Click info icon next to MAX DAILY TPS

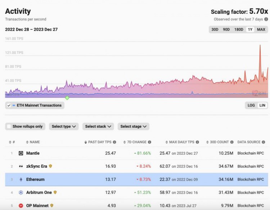point(197,142)
